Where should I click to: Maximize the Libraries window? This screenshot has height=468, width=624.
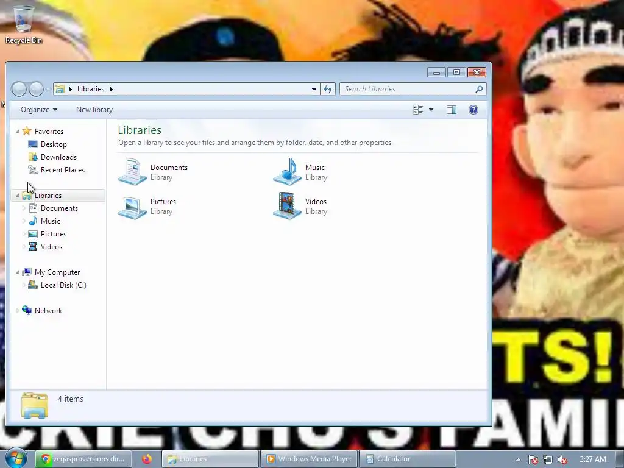click(x=456, y=73)
